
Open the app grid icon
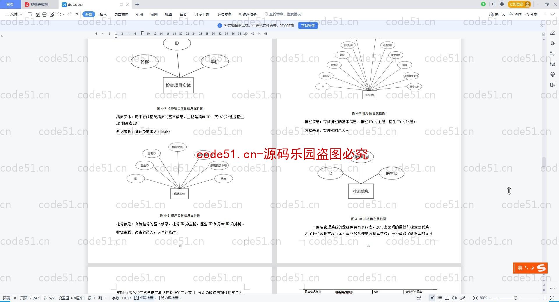pos(502,4)
